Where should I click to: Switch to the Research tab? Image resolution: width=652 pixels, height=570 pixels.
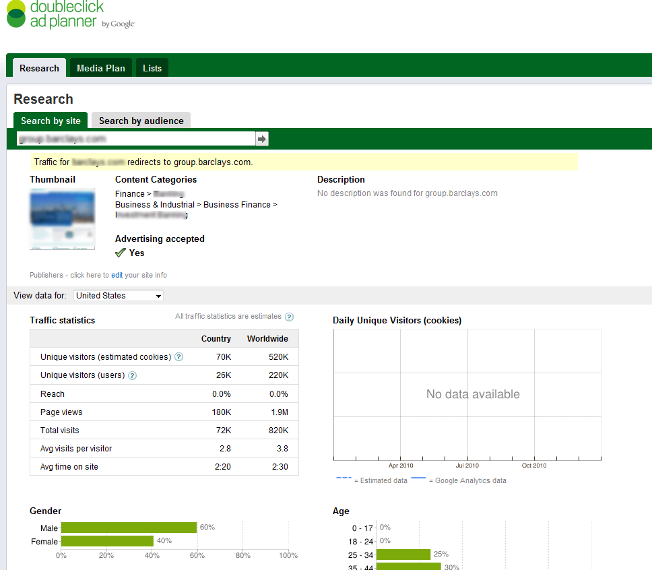pos(39,68)
